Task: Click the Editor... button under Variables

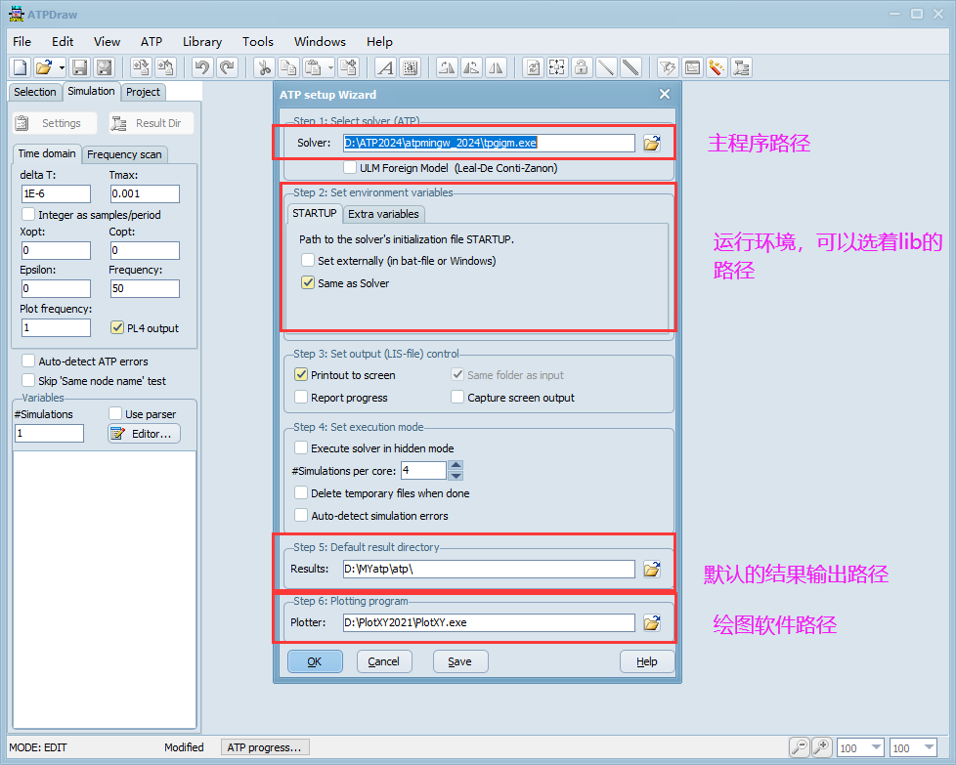Action: coord(144,434)
